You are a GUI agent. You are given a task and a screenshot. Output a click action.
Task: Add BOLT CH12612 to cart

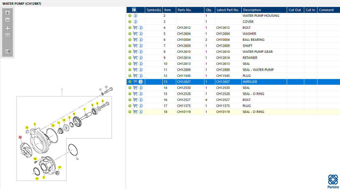click(135, 28)
